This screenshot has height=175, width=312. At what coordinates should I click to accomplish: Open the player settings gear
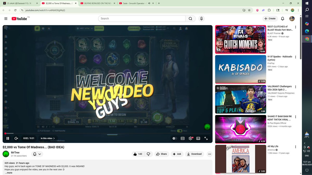191,138
